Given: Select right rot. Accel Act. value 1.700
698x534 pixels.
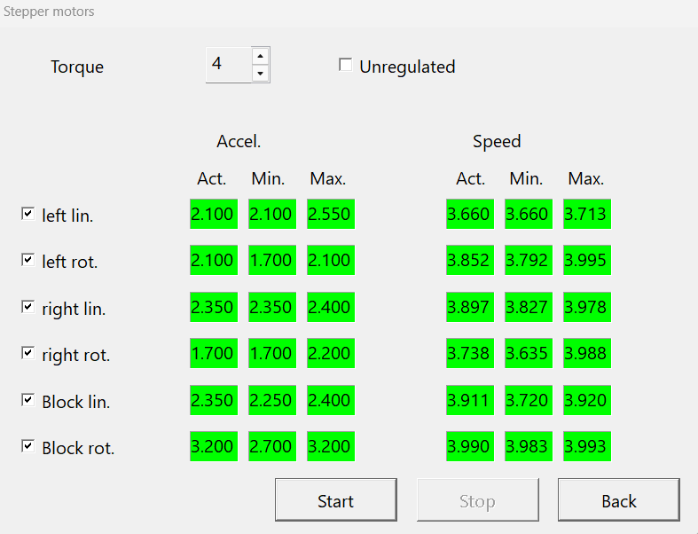Looking at the screenshot, I should coord(214,353).
